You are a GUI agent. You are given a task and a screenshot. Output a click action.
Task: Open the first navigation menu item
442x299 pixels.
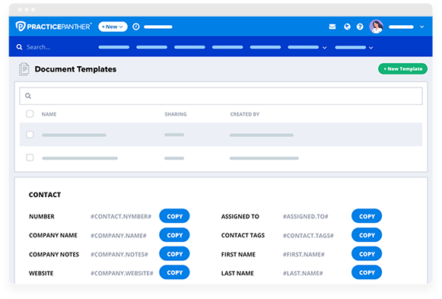[x=114, y=47]
